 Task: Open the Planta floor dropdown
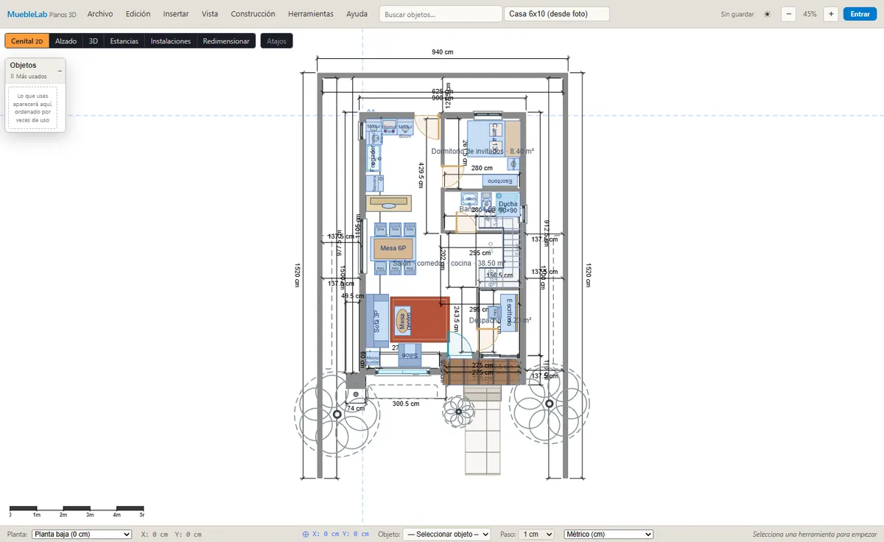82,534
